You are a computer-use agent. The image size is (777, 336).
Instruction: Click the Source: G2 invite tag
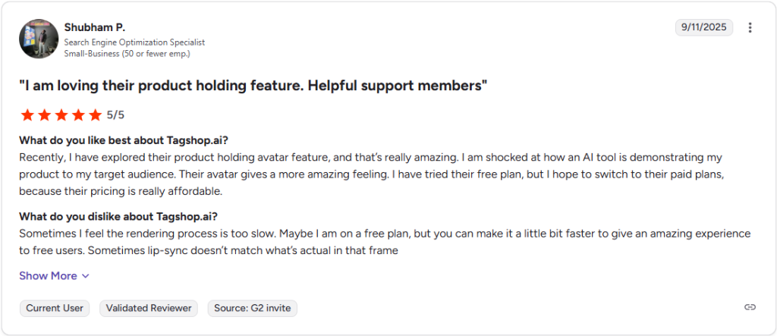click(252, 308)
